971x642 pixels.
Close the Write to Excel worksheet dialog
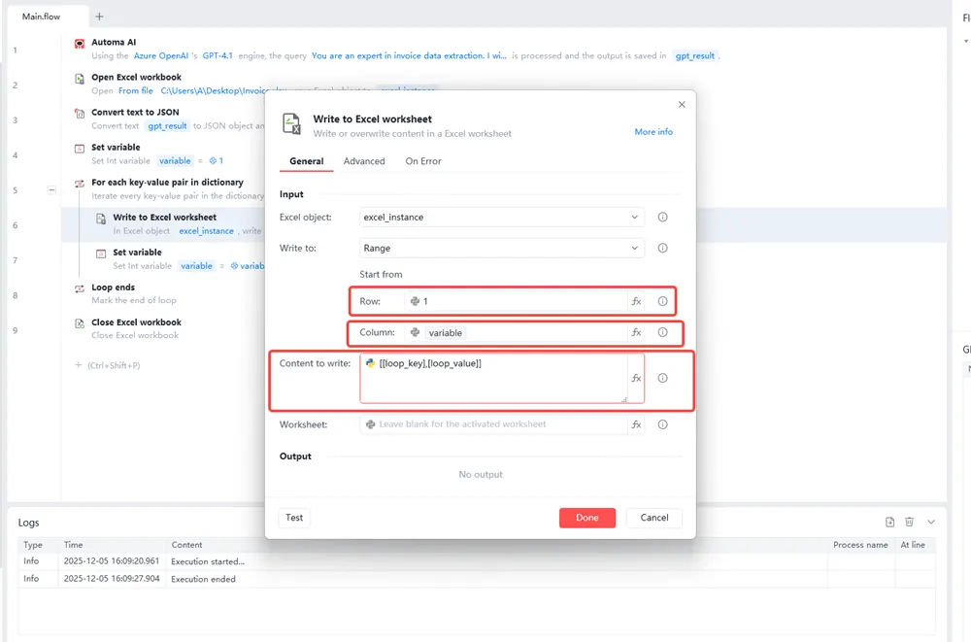(x=682, y=104)
